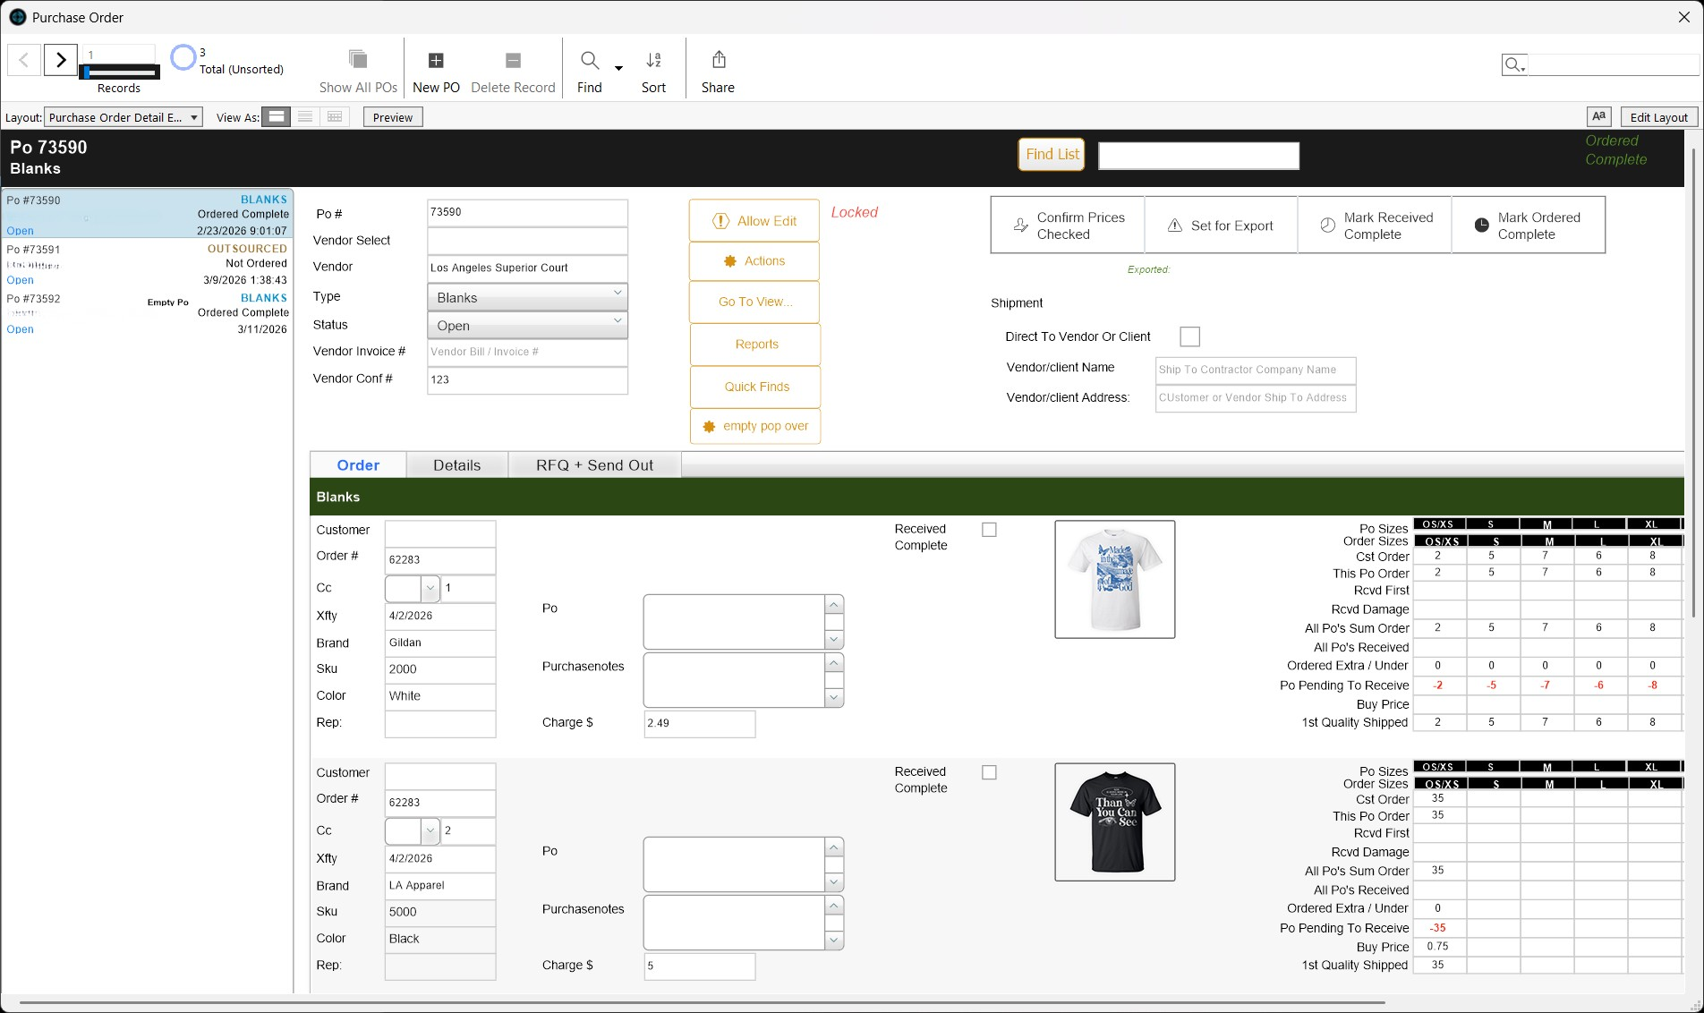Check Received Complete for black shirt item
Image resolution: width=1704 pixels, height=1013 pixels.
click(989, 772)
